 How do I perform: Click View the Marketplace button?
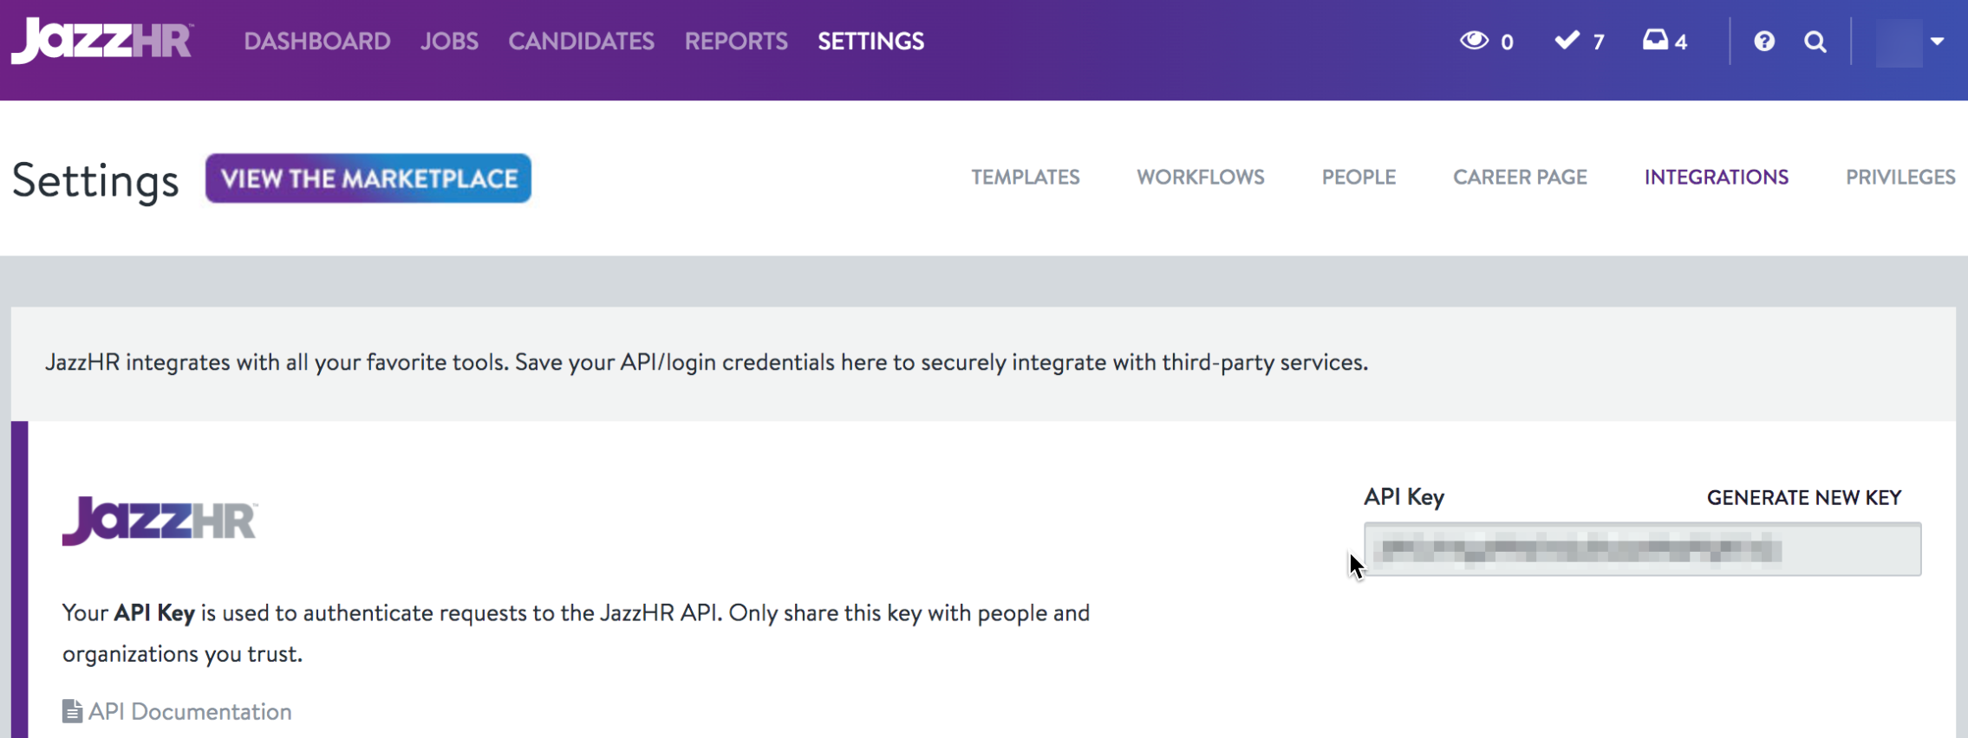click(x=368, y=178)
